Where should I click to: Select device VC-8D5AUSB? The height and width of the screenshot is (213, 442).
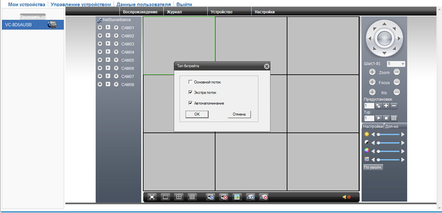click(x=33, y=25)
